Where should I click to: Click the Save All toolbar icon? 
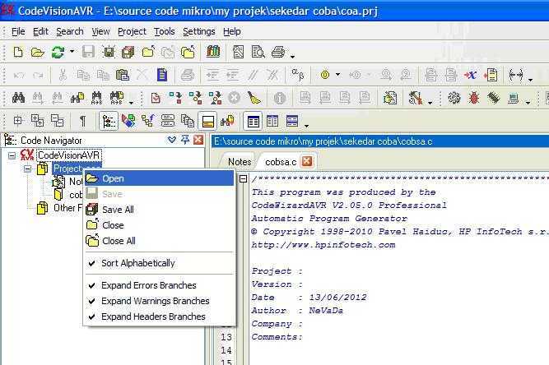tap(128, 53)
